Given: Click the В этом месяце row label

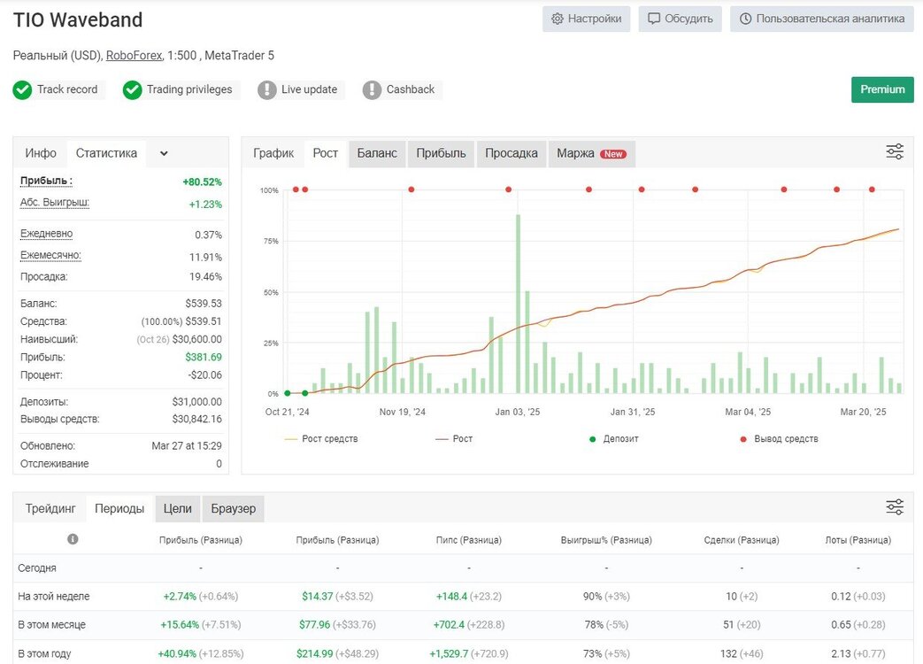Looking at the screenshot, I should (52, 624).
